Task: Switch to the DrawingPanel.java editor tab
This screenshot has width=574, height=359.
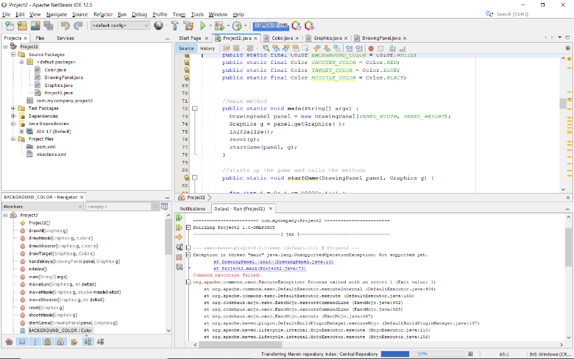Action: click(x=381, y=38)
